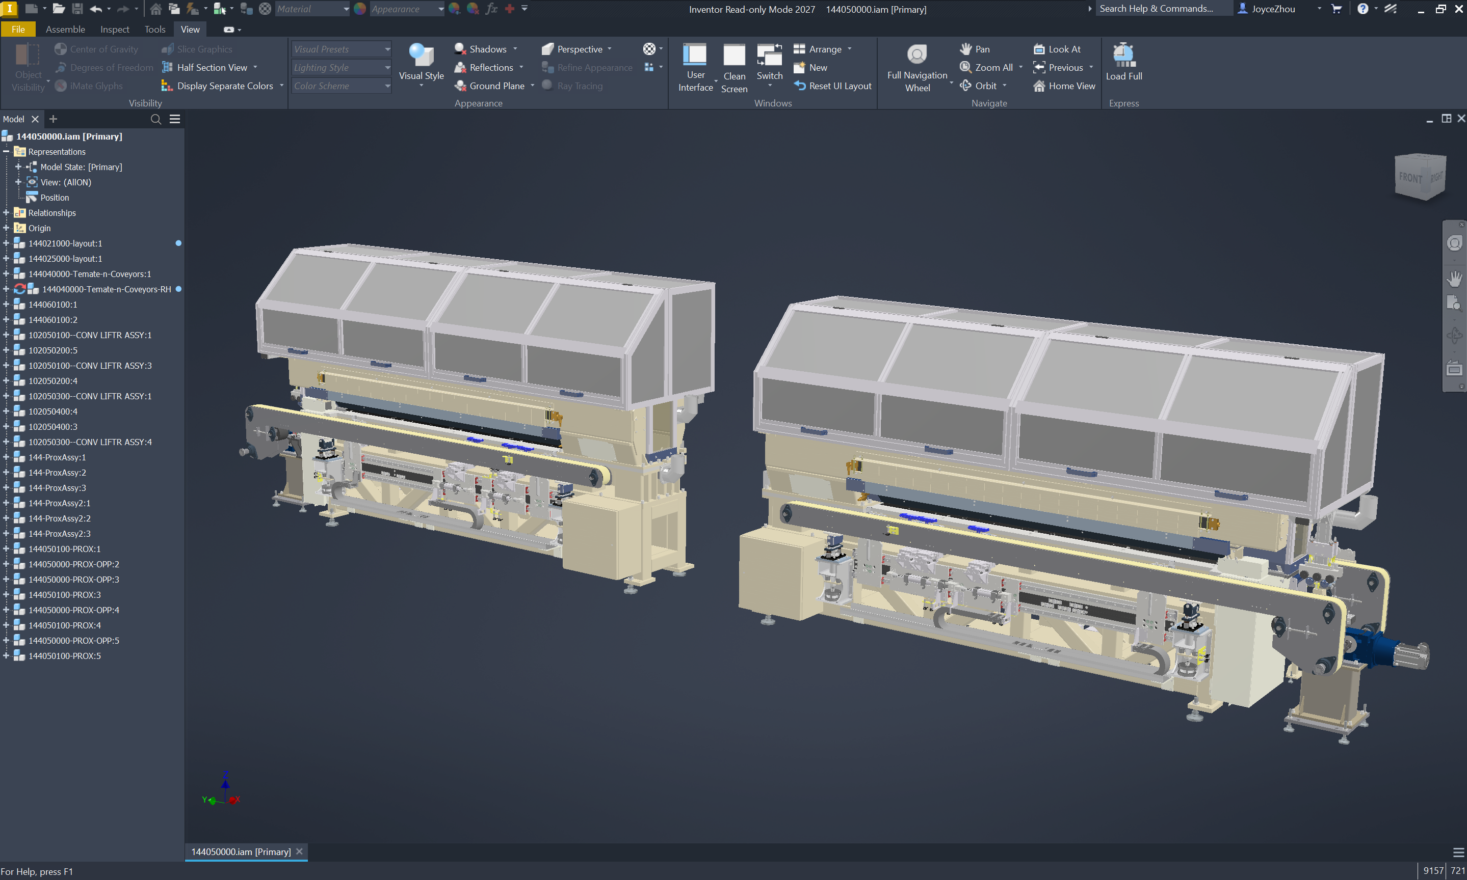The height and width of the screenshot is (880, 1467).
Task: Click the Full Navigation Wheel icon
Action: tap(917, 55)
